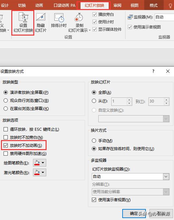
Task: Select 在展台浏览(全屏幕) radio button
Action: [x=5, y=109]
